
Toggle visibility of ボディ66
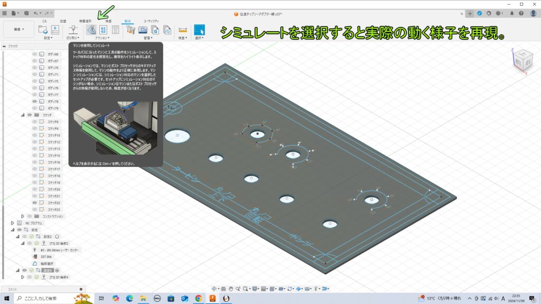[34, 54]
